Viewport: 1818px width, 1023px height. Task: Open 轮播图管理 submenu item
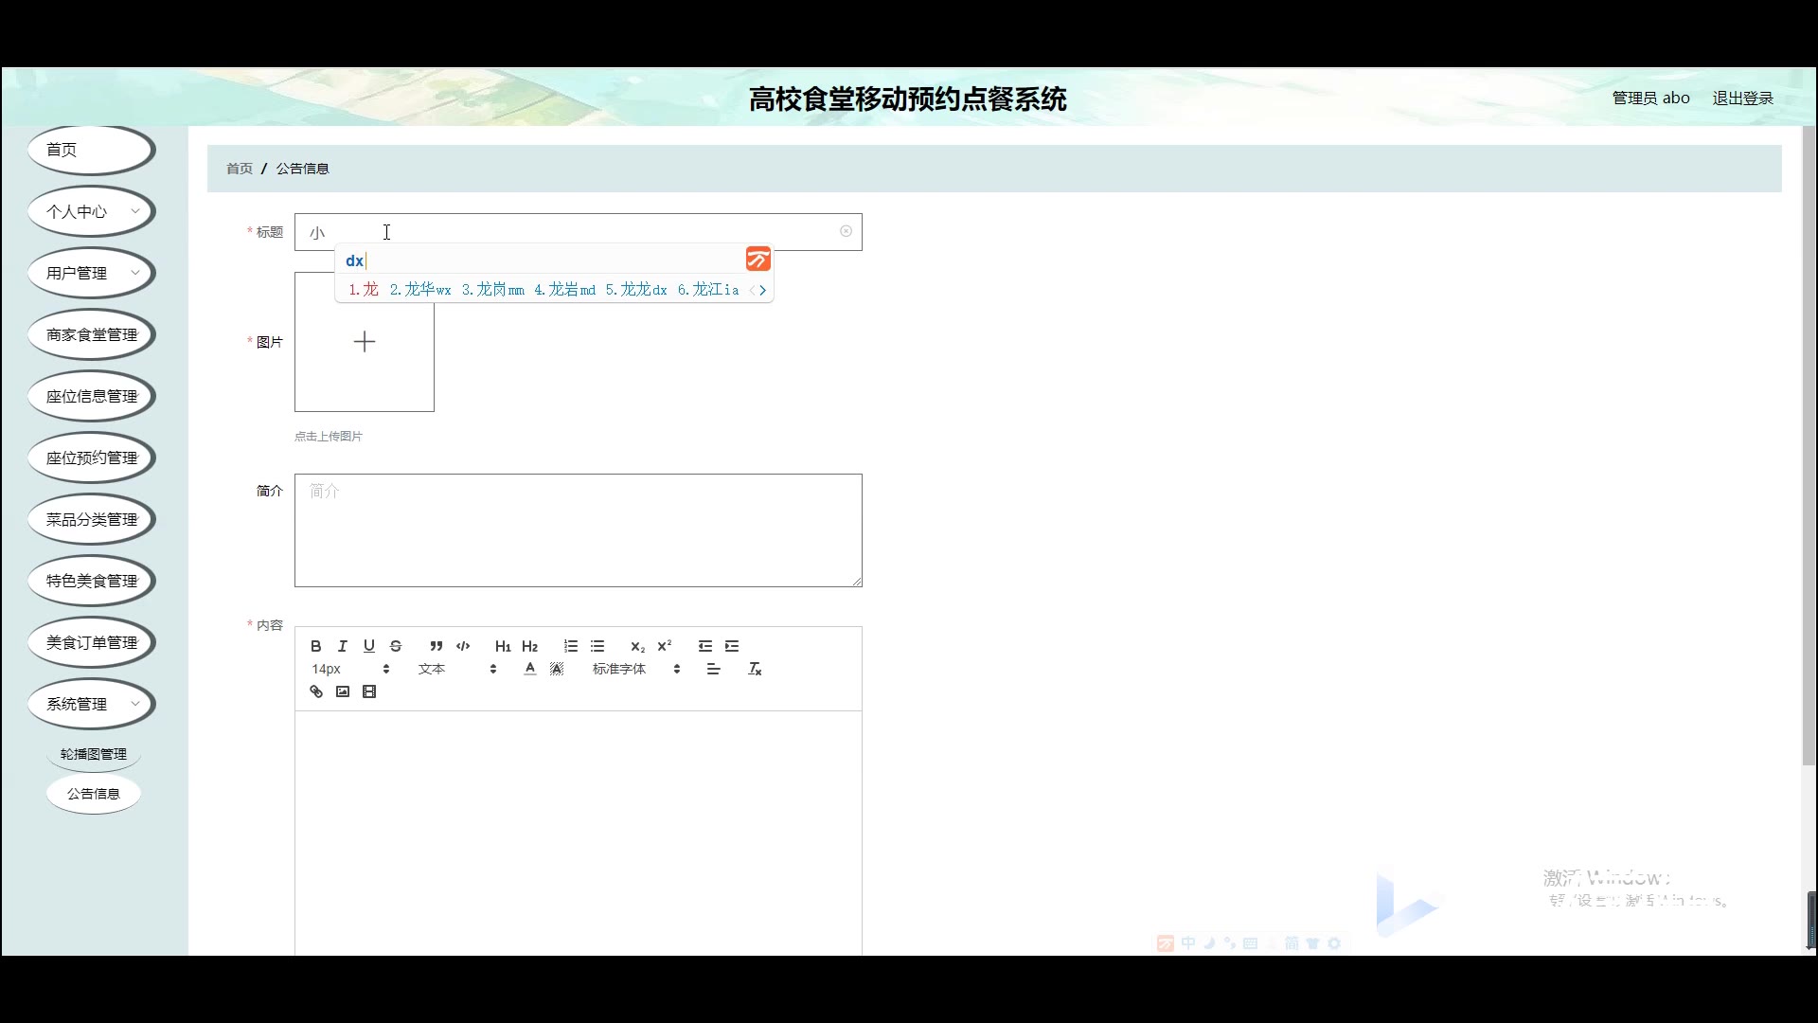point(93,754)
